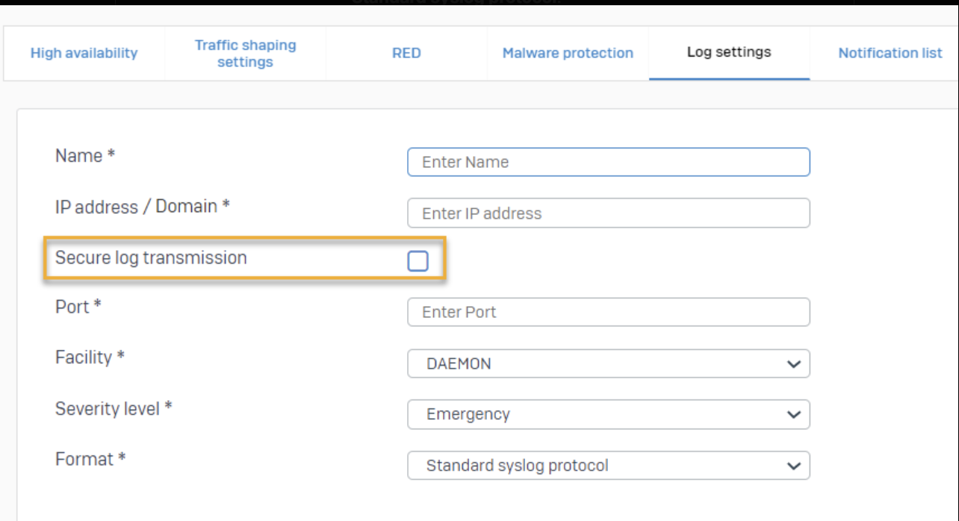The image size is (959, 521).
Task: Select the RED tab
Action: (406, 53)
